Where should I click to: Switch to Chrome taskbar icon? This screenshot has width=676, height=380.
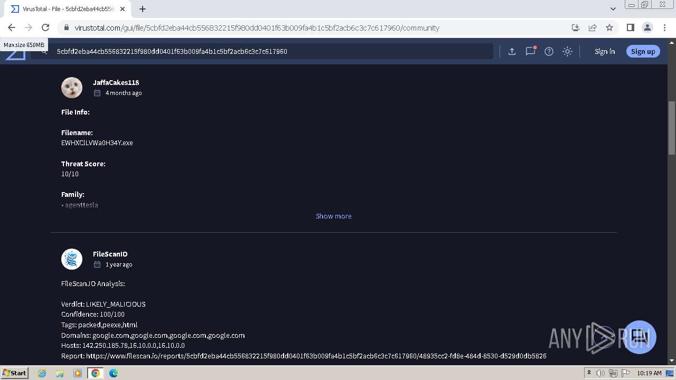[96, 373]
